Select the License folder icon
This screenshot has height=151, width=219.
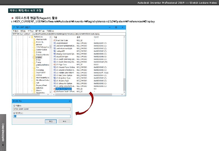click(x=34, y=75)
